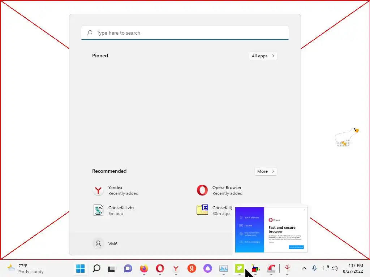Open the purple Alice assistant taskbar icon
The height and width of the screenshot is (277, 370).
point(208,268)
